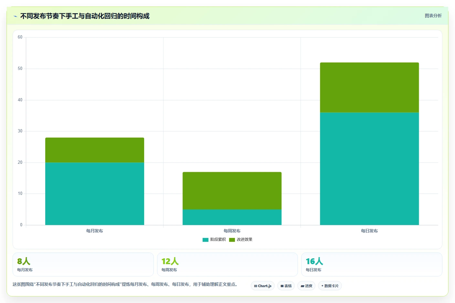Click the green 改进效果 legend color box

pos(232,240)
